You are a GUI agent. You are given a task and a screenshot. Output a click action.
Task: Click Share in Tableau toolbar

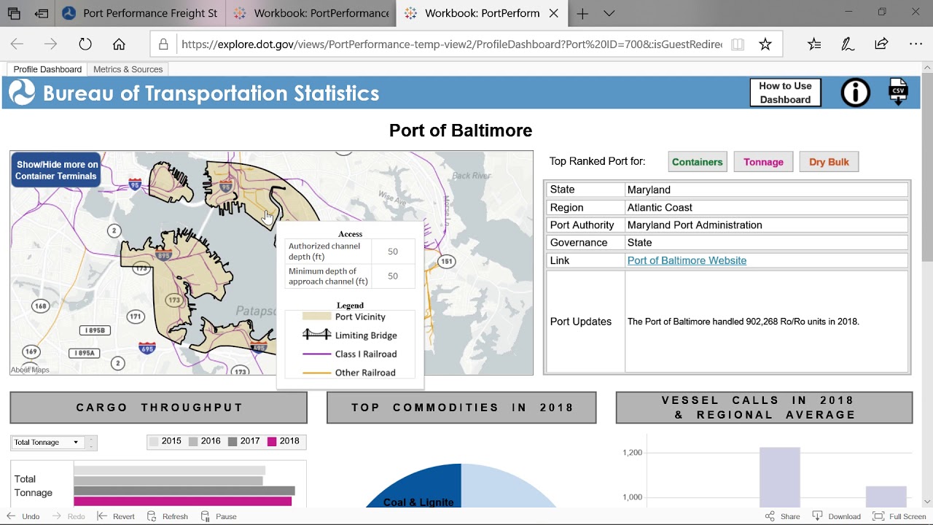(783, 516)
